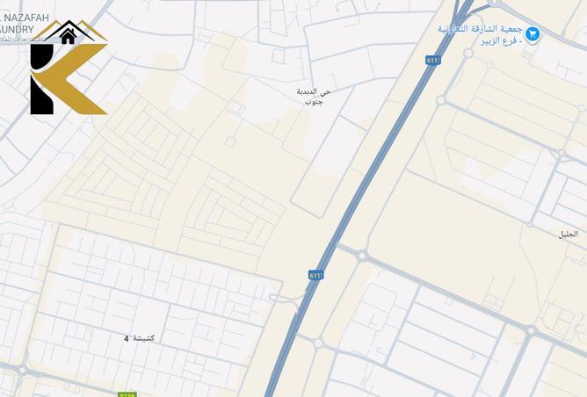The width and height of the screenshot is (587, 397).
Task: Click the كشيشة 4 neighborhood label
Action: tap(139, 338)
